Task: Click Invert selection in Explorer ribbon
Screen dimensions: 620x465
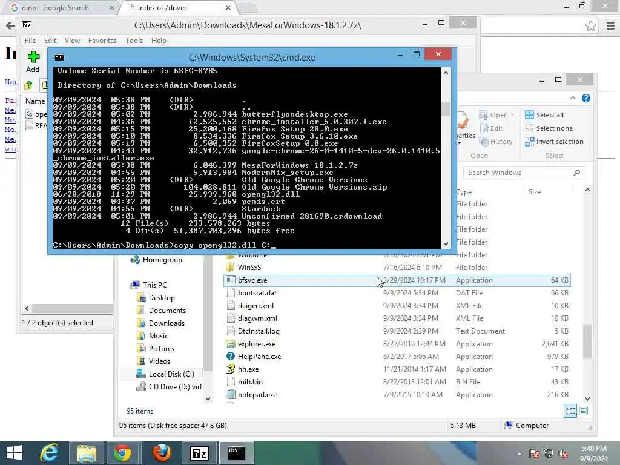Action: (x=554, y=142)
